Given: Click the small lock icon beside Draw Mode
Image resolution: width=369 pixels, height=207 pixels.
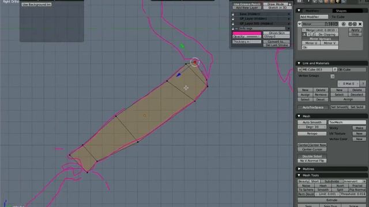Looking at the screenshot, I should tap(290, 4).
